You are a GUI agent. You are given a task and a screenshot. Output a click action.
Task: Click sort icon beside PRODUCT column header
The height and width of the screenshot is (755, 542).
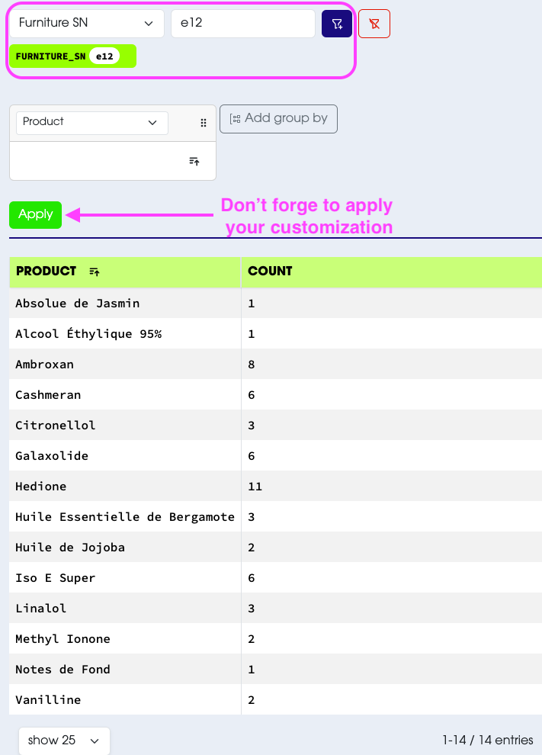[95, 271]
